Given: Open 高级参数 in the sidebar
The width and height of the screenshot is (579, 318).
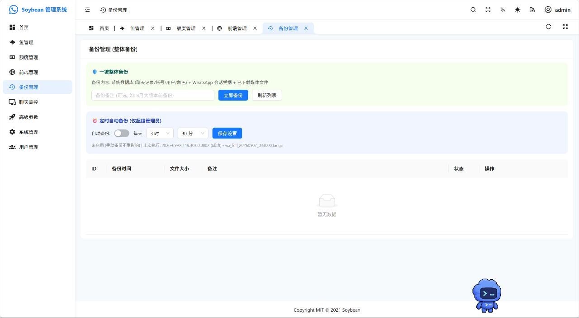Looking at the screenshot, I should (x=38, y=117).
